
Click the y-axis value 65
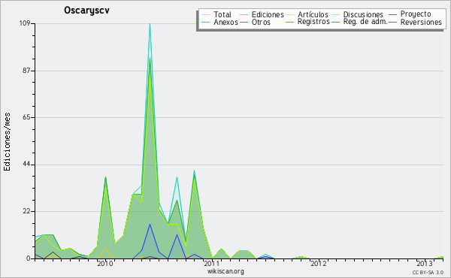click(26, 117)
